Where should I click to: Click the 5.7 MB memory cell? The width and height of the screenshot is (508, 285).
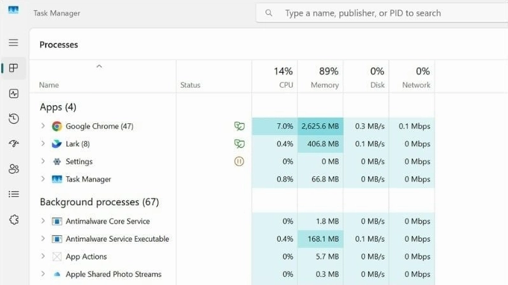click(x=320, y=256)
